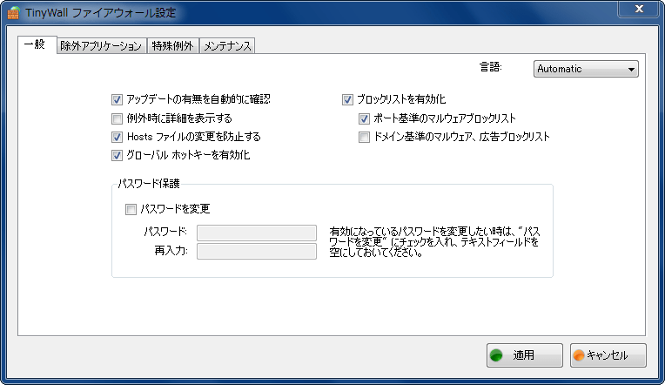This screenshot has width=665, height=385.
Task: Check the パスワードを変更 checkbox
Action: 131,209
